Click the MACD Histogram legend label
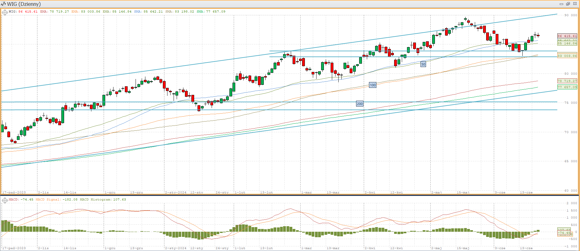 (103, 200)
